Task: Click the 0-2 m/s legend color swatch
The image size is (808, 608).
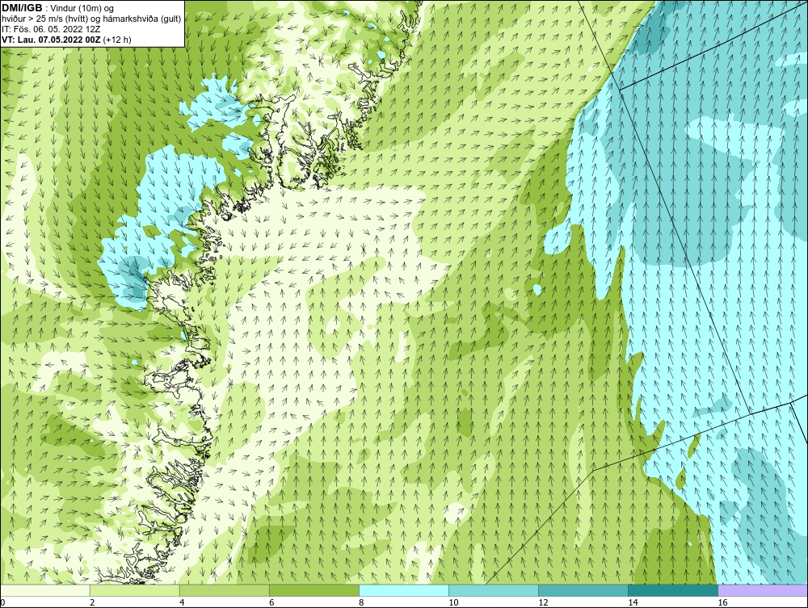Action: pyautogui.click(x=44, y=590)
